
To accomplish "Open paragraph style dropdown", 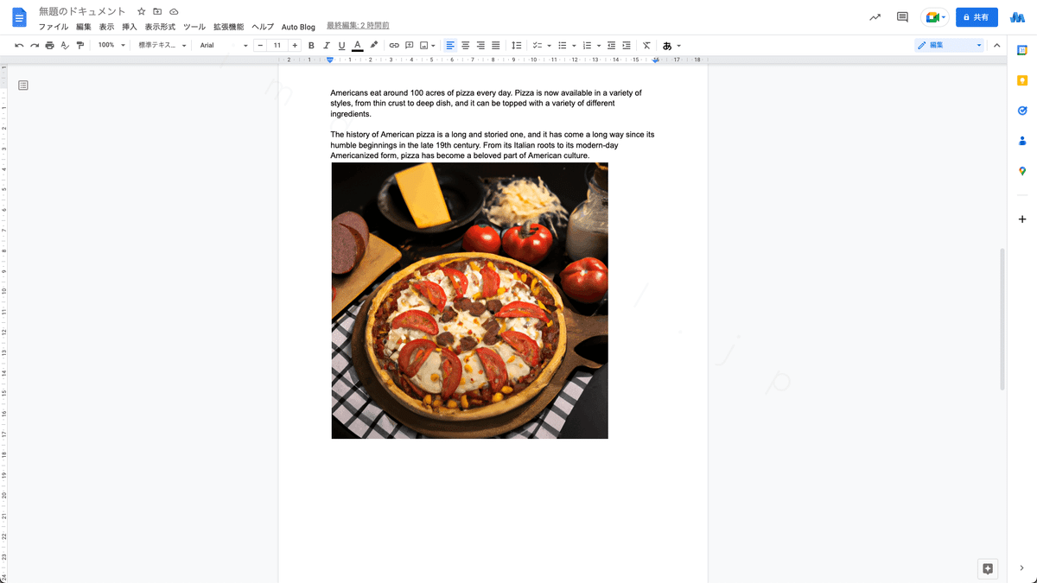I will (x=162, y=45).
